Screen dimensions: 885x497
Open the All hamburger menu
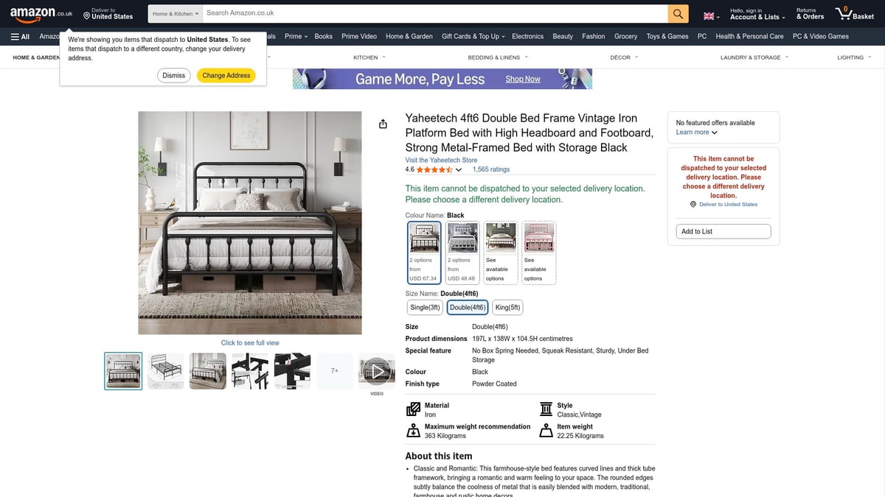[20, 36]
